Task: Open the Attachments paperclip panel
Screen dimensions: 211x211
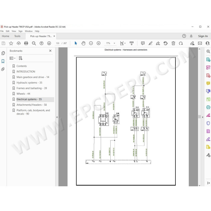Action: (3, 69)
